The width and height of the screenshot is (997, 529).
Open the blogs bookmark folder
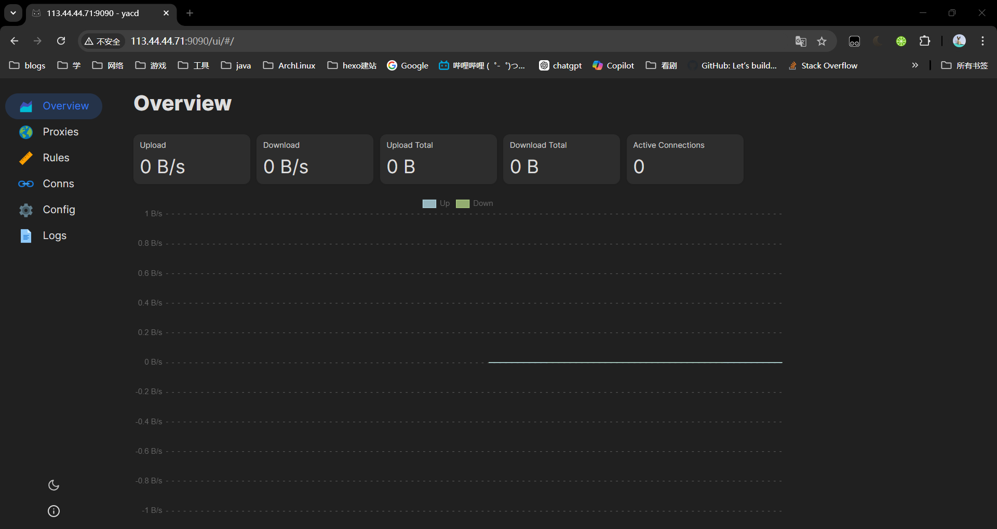28,65
